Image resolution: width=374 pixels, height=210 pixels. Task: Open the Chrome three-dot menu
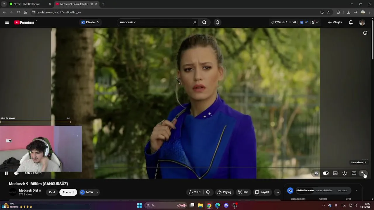click(370, 12)
